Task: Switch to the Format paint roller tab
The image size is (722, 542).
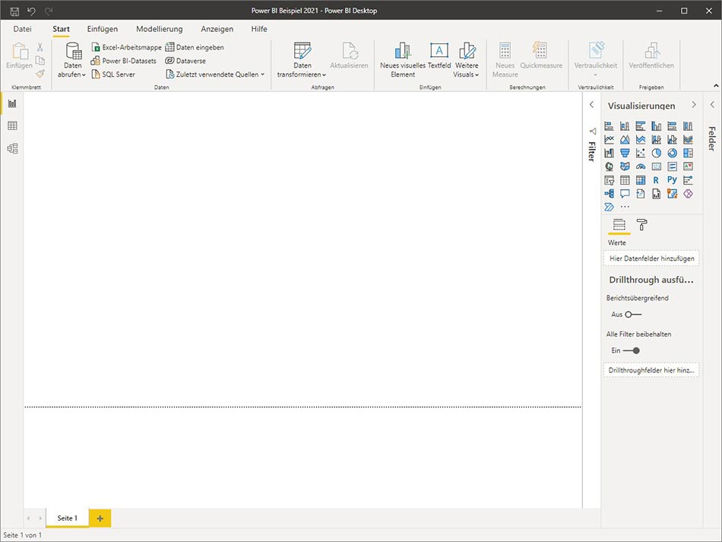Action: coord(641,225)
